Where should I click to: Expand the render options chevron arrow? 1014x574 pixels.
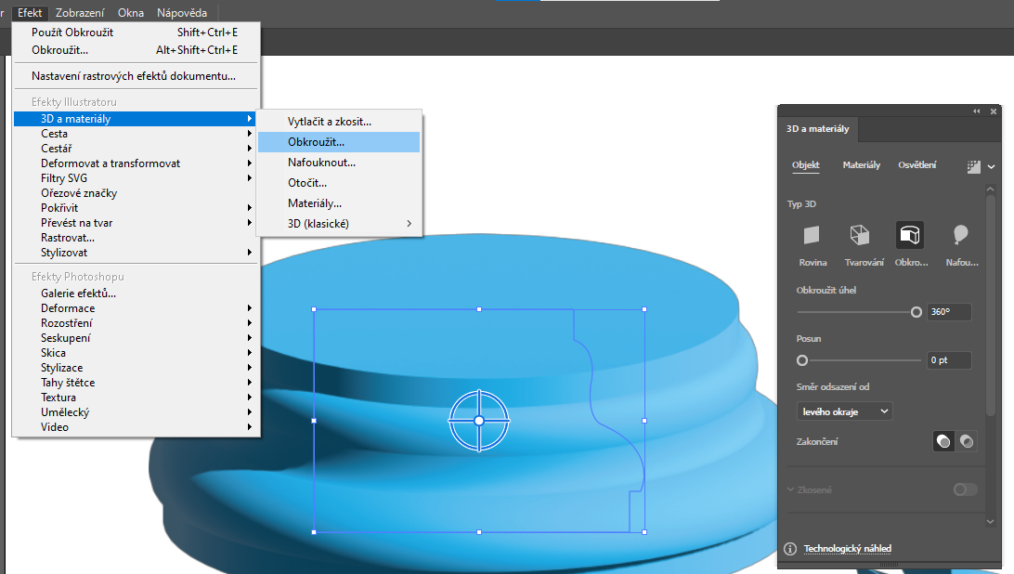click(x=992, y=167)
